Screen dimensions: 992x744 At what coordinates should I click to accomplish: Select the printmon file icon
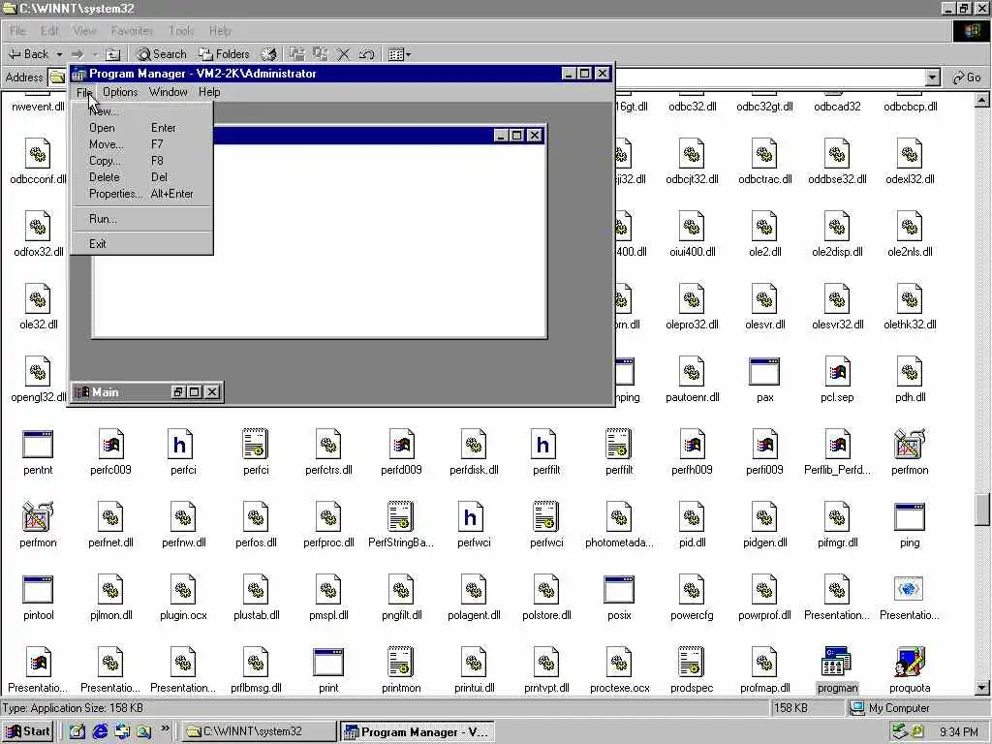[400, 662]
